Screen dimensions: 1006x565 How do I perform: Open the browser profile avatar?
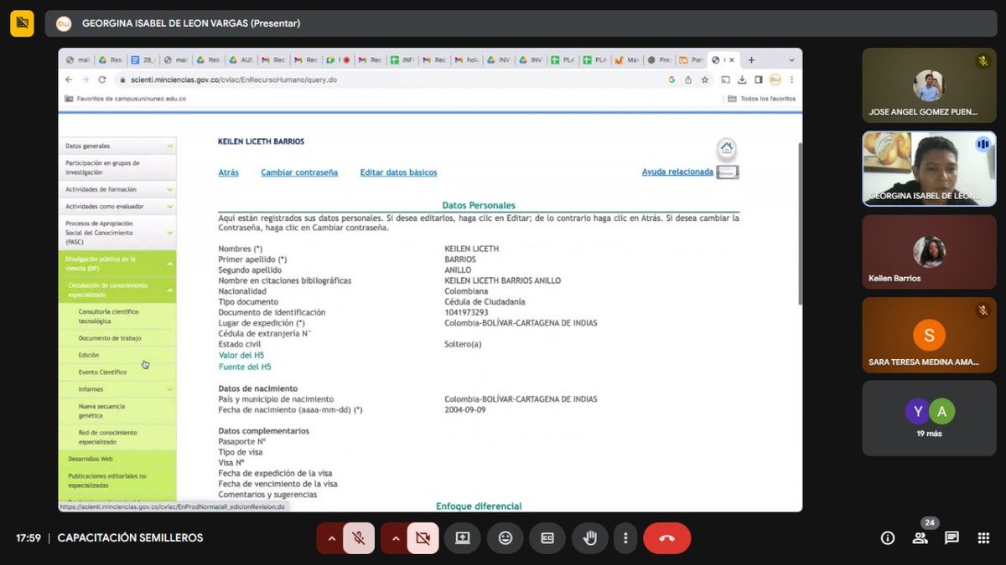[775, 80]
